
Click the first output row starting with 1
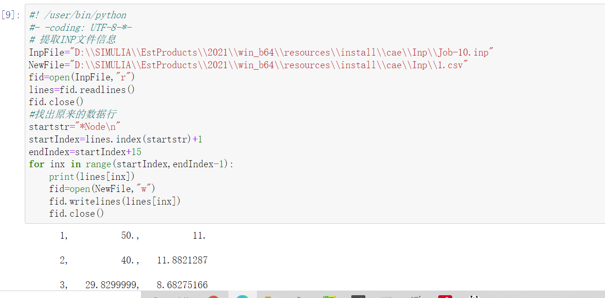[x=133, y=236]
